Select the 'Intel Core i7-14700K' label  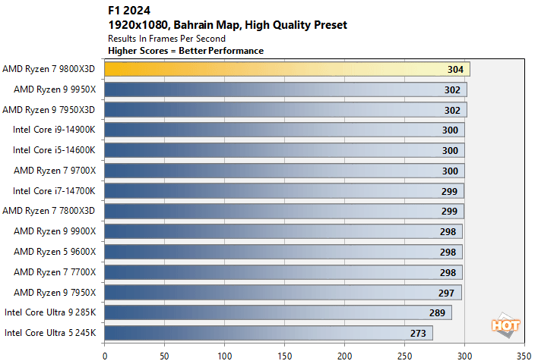(54, 191)
